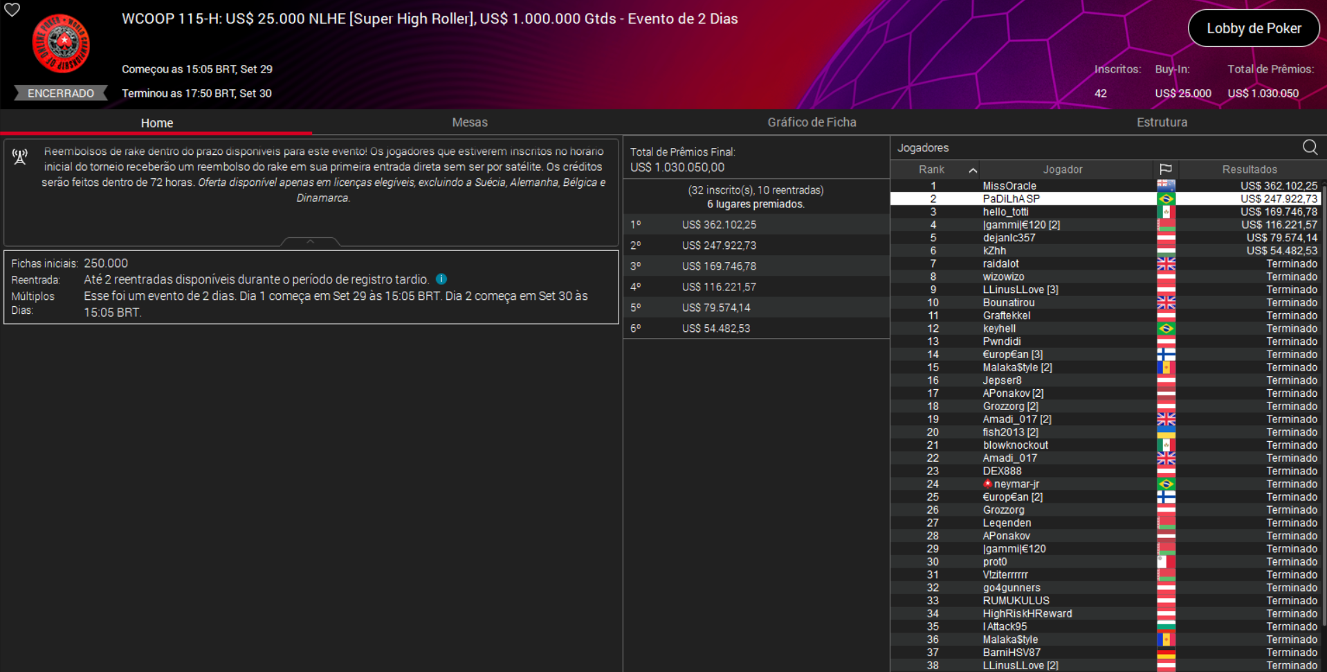Click the Lobby de Poker button

coord(1253,28)
